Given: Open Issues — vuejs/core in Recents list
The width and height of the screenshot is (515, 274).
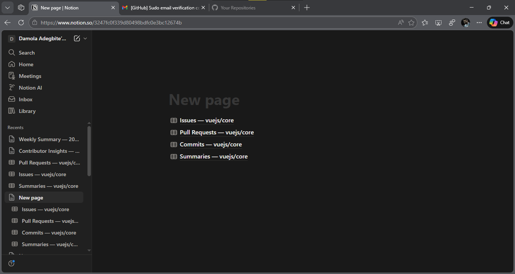Looking at the screenshot, I should point(44,174).
